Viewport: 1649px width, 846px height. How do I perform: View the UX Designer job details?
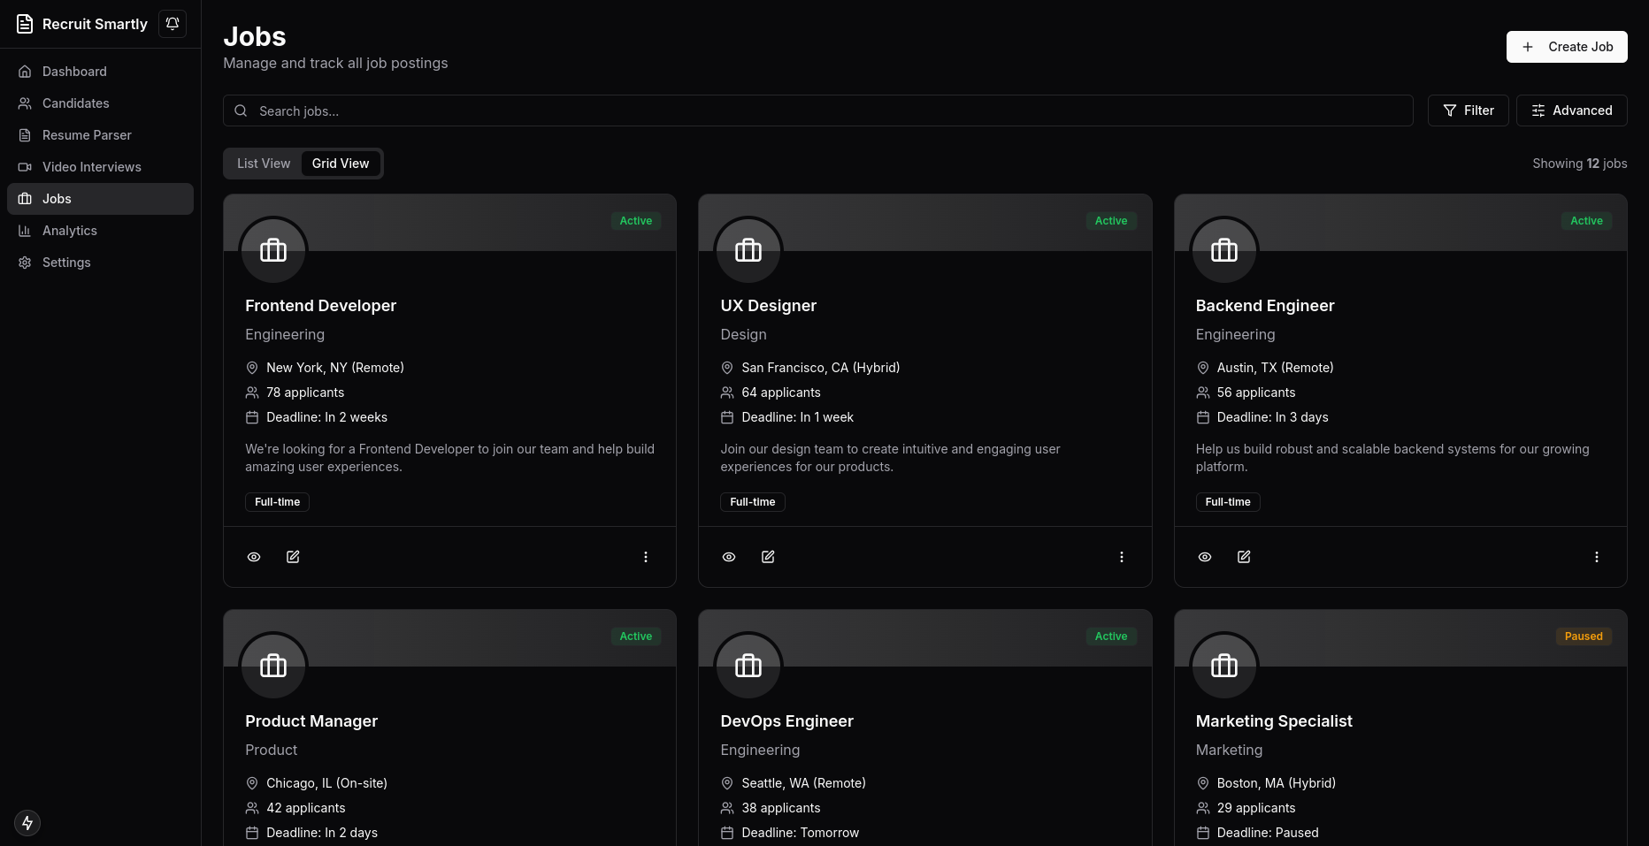[x=729, y=557]
